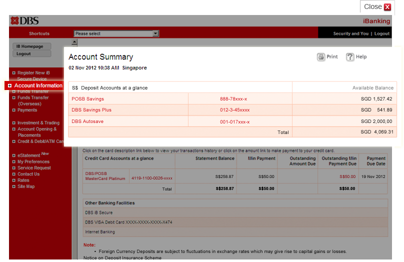Viewport: 404px width, 262px height.
Task: Open the Help question mark icon
Action: coord(350,56)
